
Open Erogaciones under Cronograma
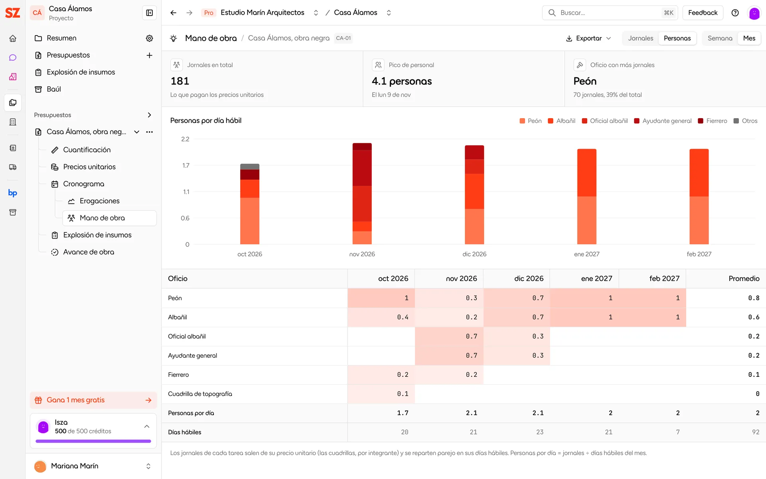(100, 201)
